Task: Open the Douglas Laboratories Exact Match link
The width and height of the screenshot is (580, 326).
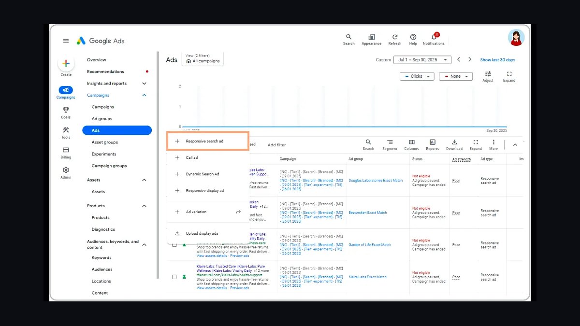Action: point(376,181)
